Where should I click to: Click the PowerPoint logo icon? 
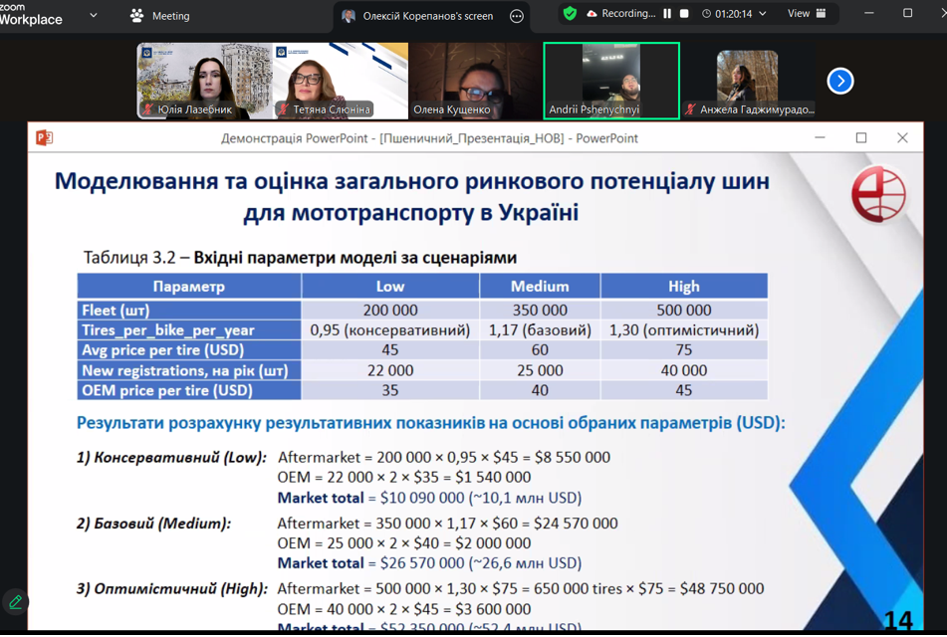44,138
